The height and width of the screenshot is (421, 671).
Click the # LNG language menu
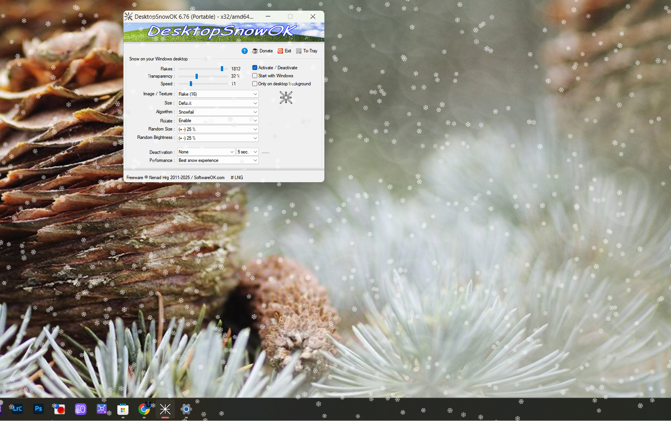pos(237,177)
